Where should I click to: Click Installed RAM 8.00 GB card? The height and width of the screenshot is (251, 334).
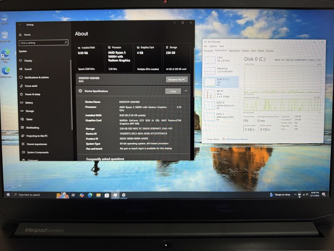[x=90, y=58]
